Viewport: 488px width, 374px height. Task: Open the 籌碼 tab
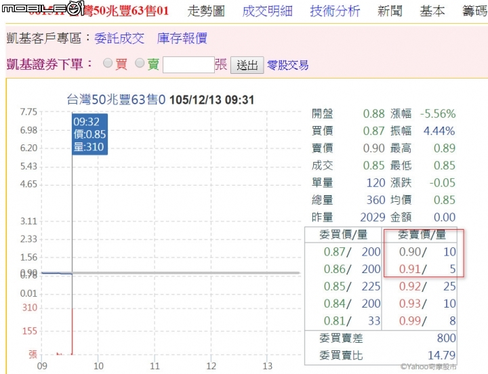coord(474,12)
